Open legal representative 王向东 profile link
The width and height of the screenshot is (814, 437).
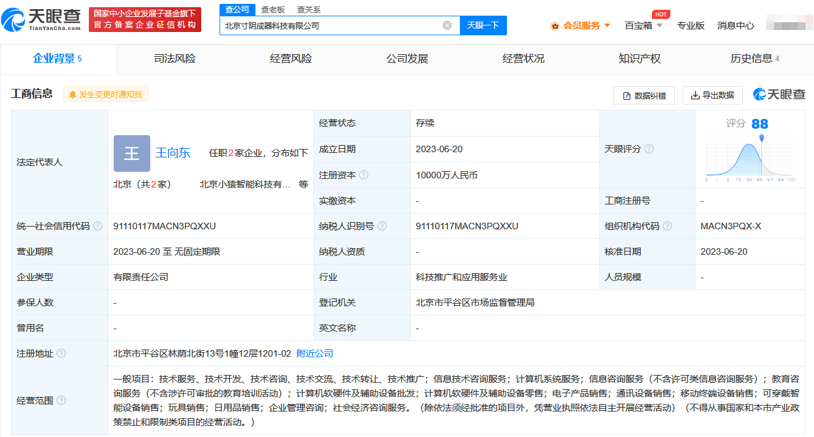tap(173, 153)
